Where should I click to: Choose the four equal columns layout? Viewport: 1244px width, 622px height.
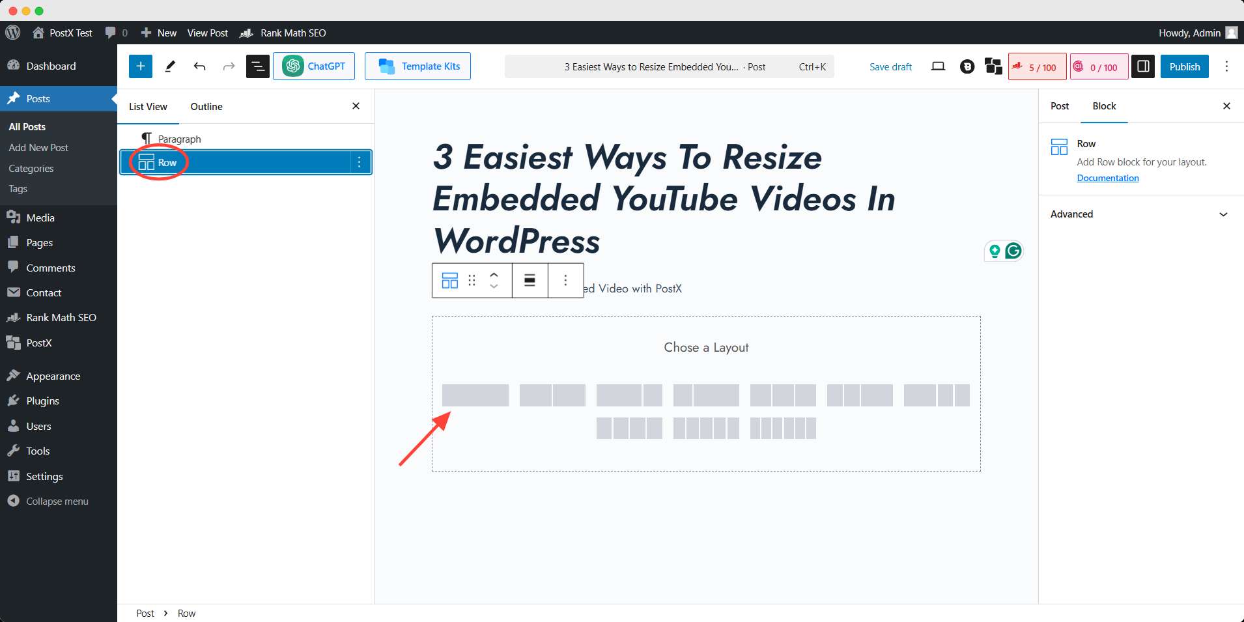click(x=629, y=428)
